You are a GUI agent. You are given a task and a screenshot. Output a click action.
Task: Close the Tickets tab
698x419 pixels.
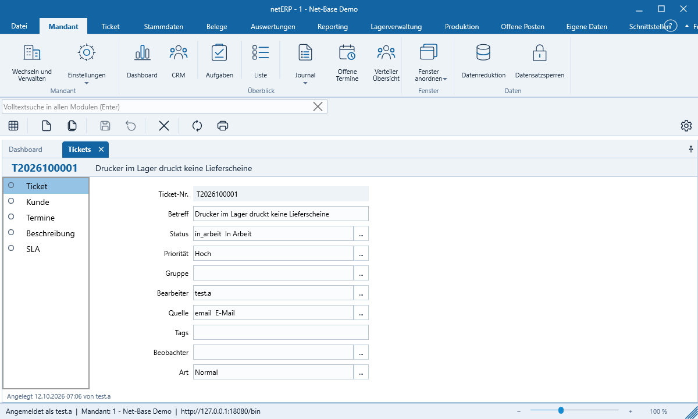coord(101,150)
